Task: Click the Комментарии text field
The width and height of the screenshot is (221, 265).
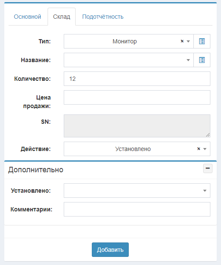Action: point(137,209)
